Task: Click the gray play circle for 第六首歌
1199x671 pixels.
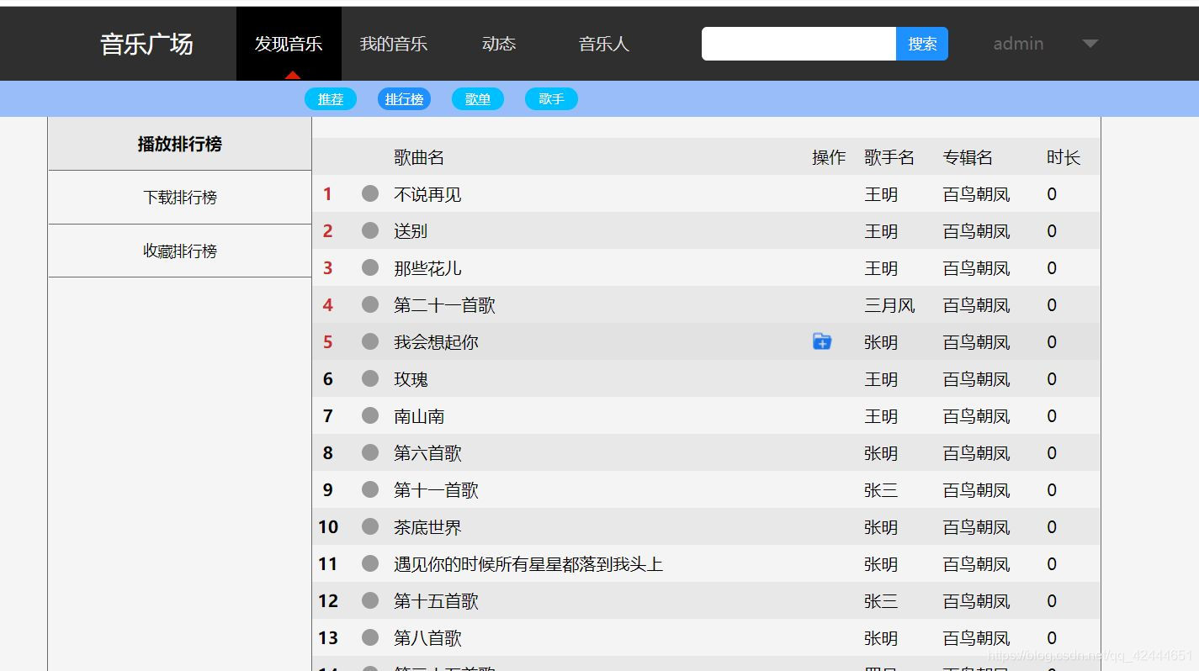Action: (370, 452)
